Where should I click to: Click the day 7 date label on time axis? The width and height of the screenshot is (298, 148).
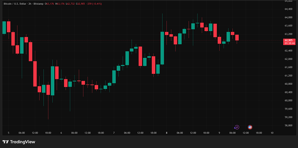tap(114, 133)
